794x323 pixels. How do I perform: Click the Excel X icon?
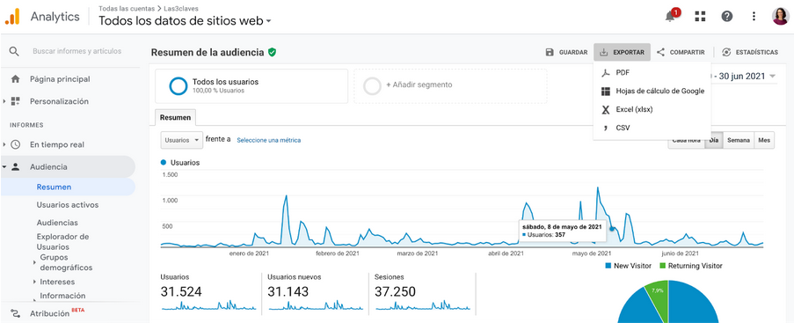tap(605, 109)
